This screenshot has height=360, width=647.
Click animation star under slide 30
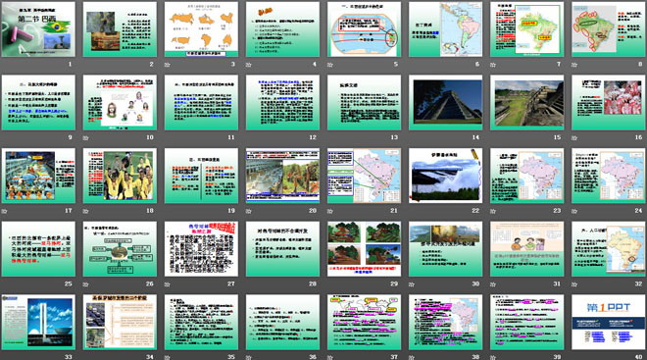coord(412,284)
